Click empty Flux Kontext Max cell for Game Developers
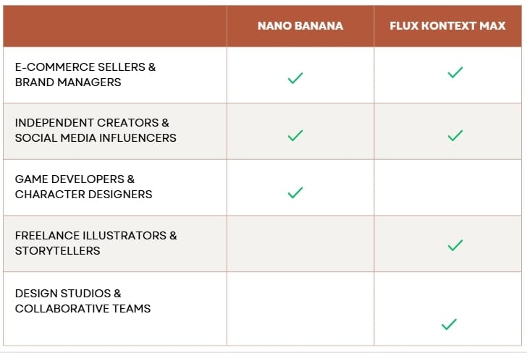Viewport: 527px width, 353px height. [x=449, y=187]
